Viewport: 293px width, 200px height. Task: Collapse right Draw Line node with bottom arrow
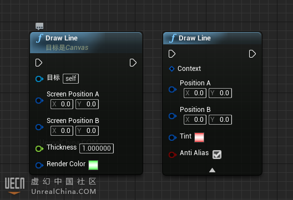[x=212, y=170]
